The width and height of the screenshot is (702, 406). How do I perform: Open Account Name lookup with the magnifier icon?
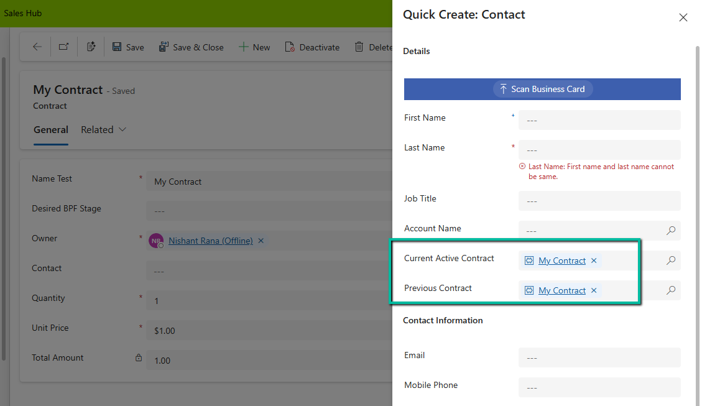(x=671, y=231)
